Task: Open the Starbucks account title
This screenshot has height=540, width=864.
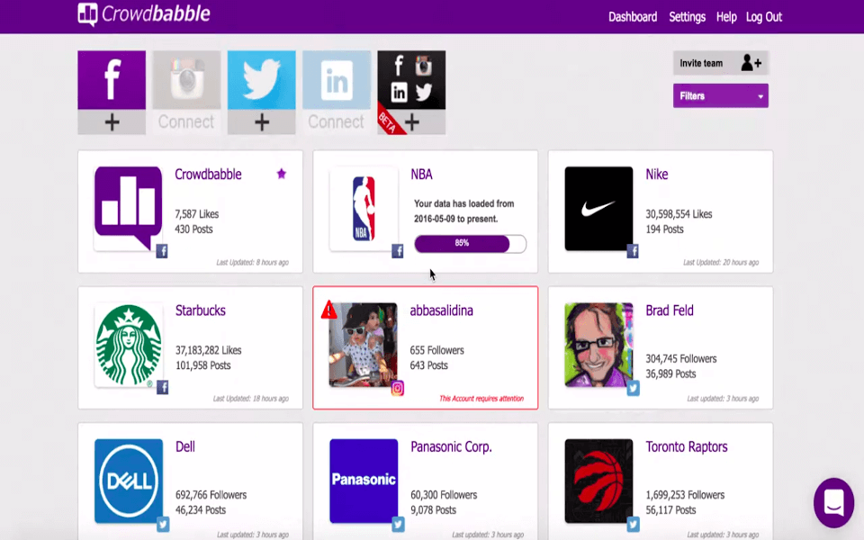Action: coord(201,310)
